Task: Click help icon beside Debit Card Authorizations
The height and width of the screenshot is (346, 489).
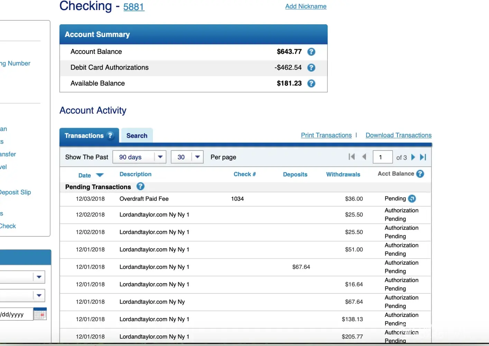Action: [311, 68]
